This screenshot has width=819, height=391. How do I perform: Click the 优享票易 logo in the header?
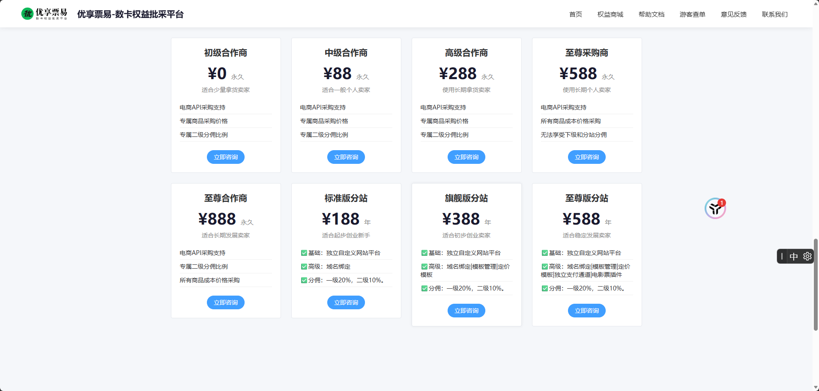coord(44,14)
